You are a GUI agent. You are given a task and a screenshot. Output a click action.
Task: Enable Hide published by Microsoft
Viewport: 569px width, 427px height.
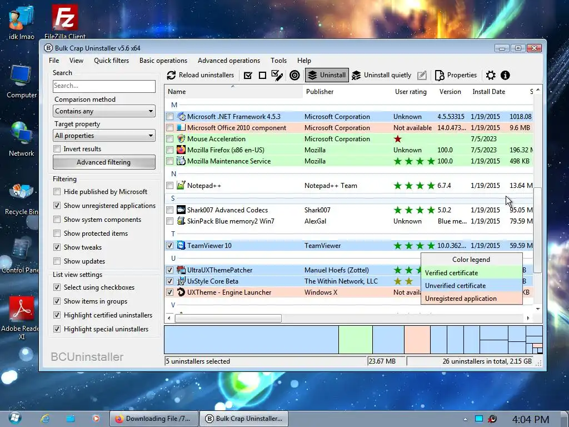click(x=57, y=192)
